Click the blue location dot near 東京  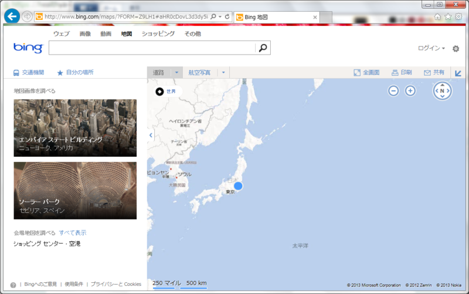[x=238, y=186]
